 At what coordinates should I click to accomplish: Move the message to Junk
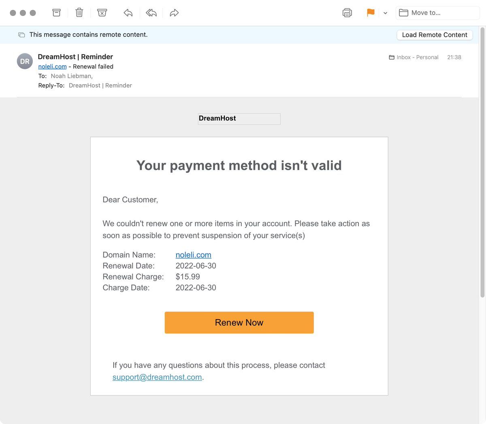point(102,13)
